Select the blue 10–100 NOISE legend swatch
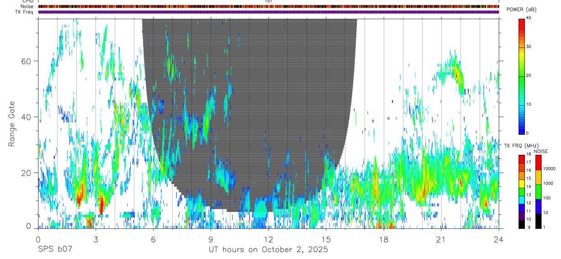The image size is (561, 259). (539, 206)
